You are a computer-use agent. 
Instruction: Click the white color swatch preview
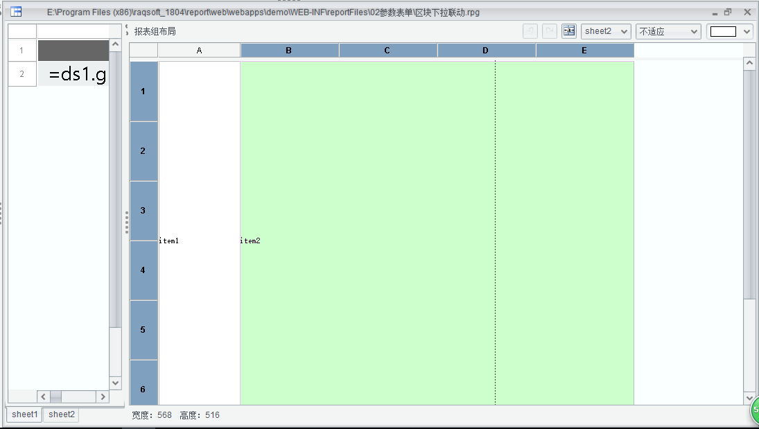tap(723, 31)
